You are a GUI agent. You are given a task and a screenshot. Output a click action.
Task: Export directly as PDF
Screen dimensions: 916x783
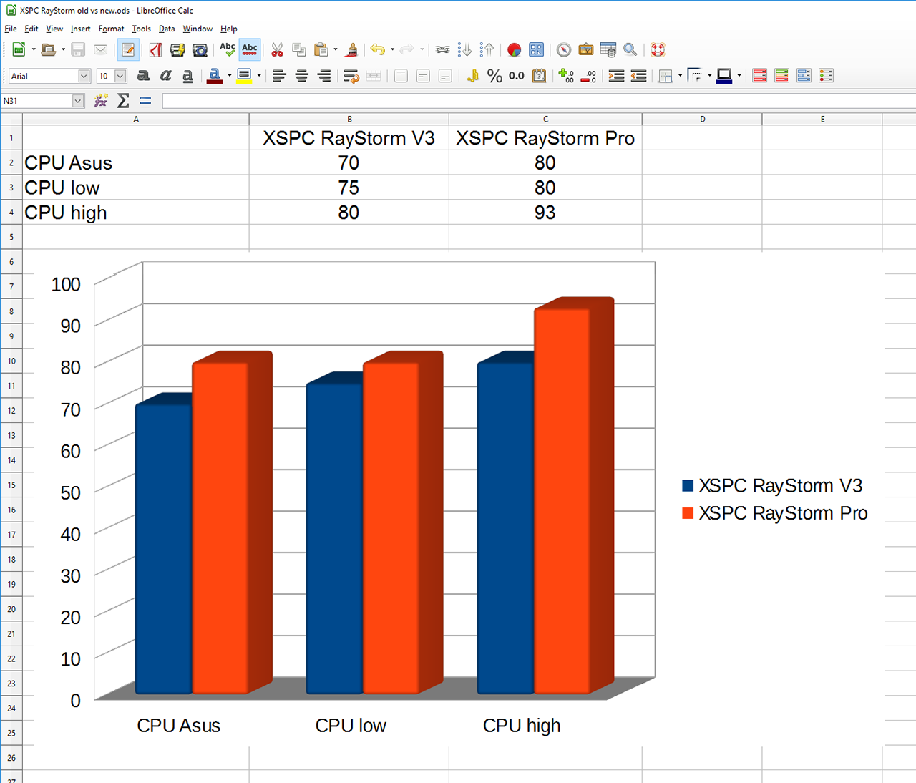(155, 49)
